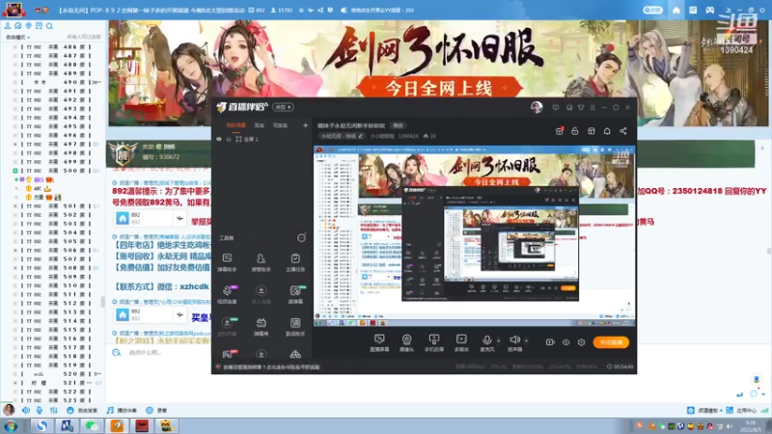Open the gamepad icon in YY top bar
Screen dimensions: 772x434
[x=710, y=10]
